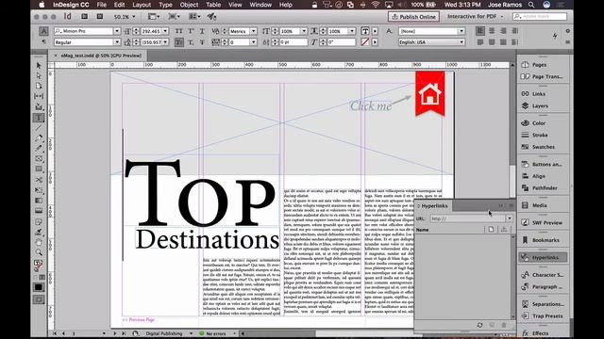This screenshot has width=604, height=339.
Task: Open the kerning Metrics dropdown
Action: tap(254, 31)
